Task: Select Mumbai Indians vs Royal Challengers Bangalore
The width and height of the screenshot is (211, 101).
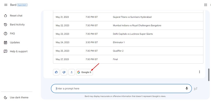Action: (x=137, y=26)
